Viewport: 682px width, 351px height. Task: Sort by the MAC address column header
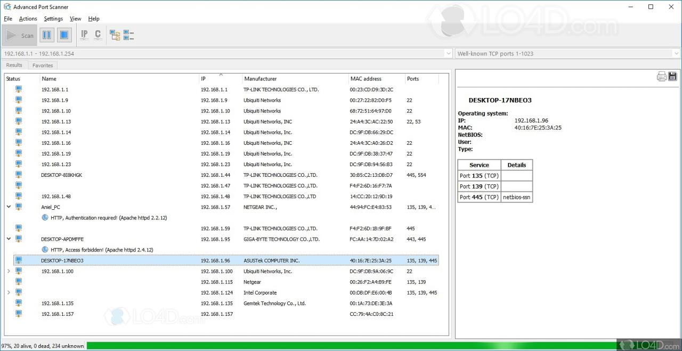coord(377,79)
